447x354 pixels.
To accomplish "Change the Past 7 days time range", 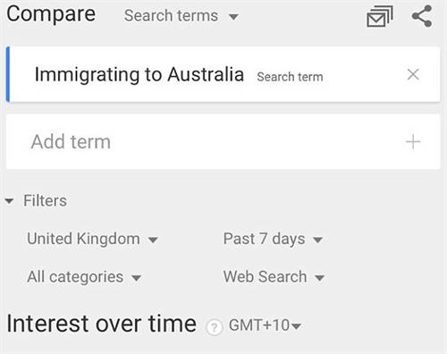I will (273, 239).
